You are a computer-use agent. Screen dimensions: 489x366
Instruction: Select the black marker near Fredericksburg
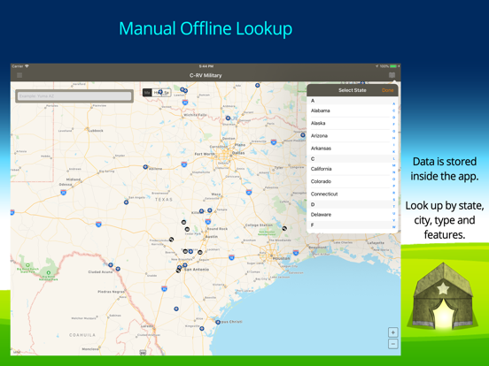(171, 240)
